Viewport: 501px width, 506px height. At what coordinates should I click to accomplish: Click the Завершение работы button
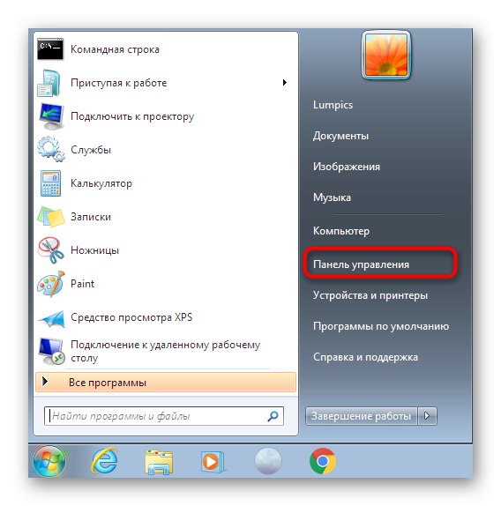click(x=362, y=416)
